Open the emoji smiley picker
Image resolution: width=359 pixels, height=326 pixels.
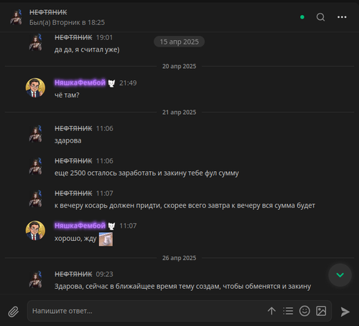[x=304, y=311]
